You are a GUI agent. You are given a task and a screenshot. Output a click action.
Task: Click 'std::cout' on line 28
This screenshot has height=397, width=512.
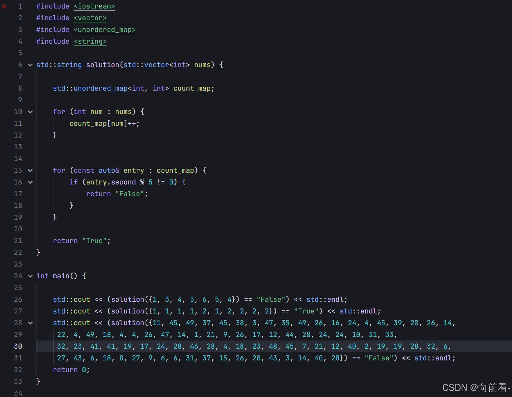(x=71, y=323)
